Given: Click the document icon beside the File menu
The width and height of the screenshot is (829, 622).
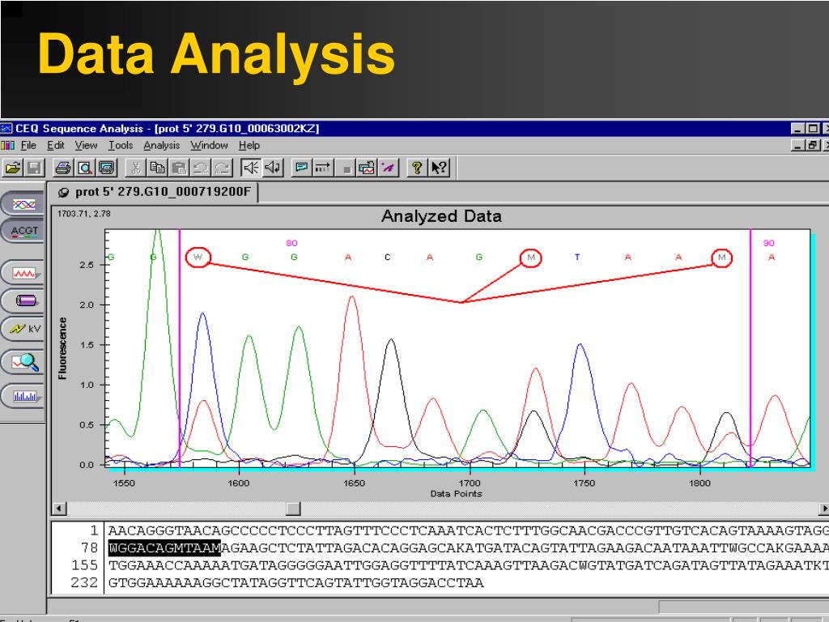Looking at the screenshot, I should pos(7,146).
